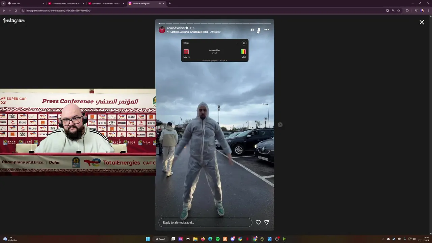Open the browser extensions puzzle icon
The width and height of the screenshot is (432, 243).
[407, 10]
